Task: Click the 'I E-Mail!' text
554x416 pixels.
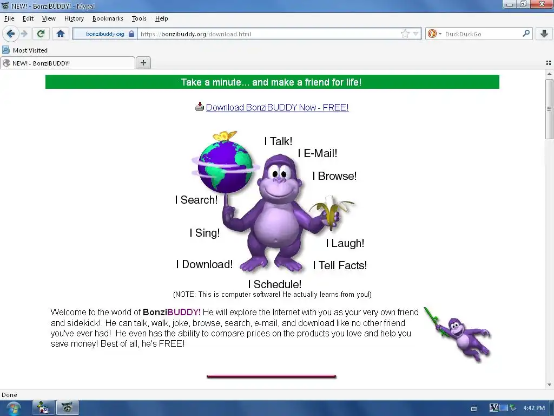Action: pos(318,153)
